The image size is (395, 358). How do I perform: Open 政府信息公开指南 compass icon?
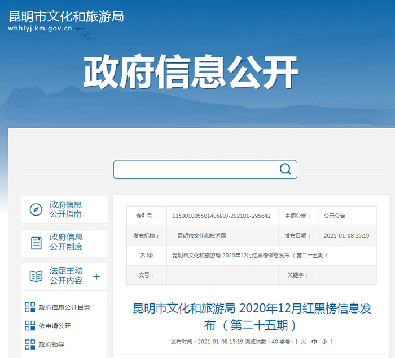36,209
